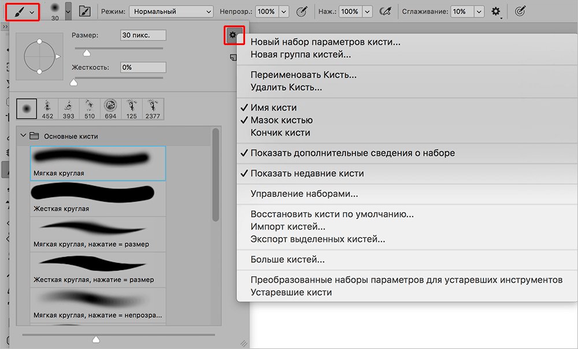Click the pressure-for-size target icon
This screenshot has height=349, width=578.
point(520,12)
